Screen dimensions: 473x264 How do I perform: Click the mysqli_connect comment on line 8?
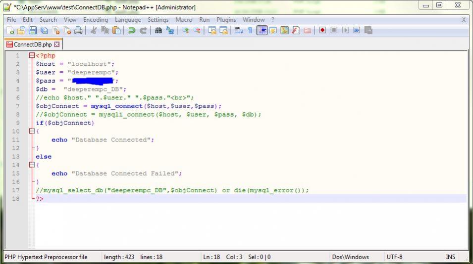click(x=148, y=114)
